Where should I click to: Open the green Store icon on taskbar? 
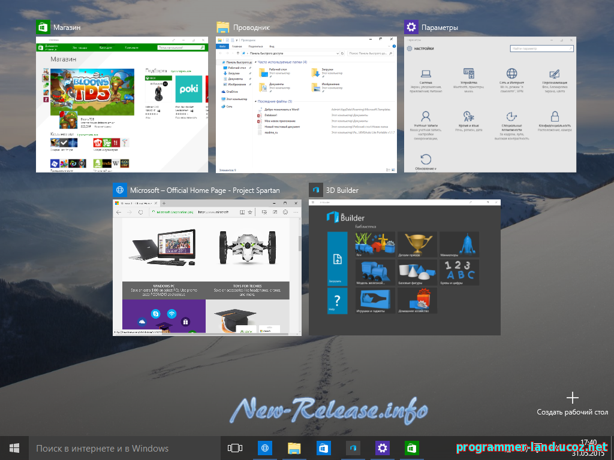pos(411,448)
